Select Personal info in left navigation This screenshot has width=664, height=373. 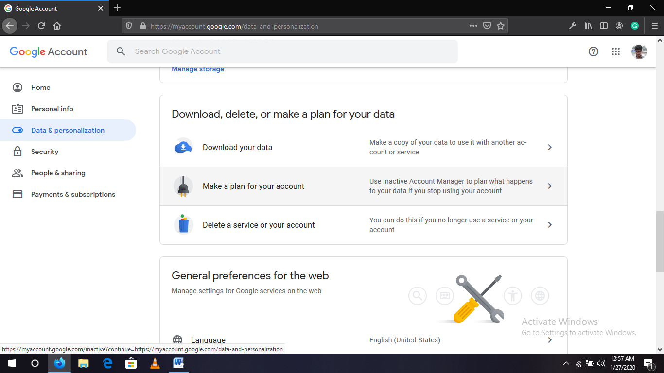52,109
